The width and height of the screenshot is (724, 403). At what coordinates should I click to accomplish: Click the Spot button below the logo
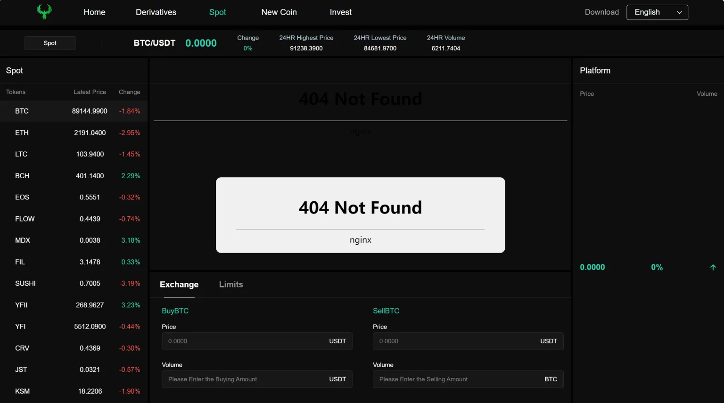(x=50, y=43)
